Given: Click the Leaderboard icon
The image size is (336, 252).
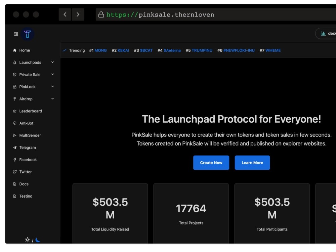Looking at the screenshot, I should click(14, 111).
